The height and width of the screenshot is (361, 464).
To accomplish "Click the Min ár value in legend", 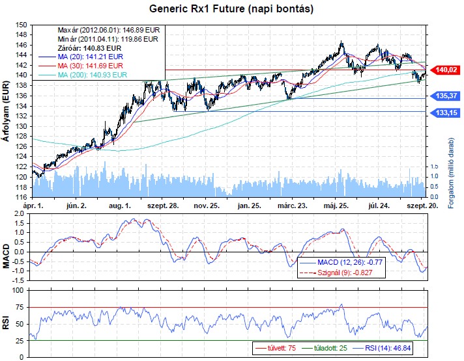I will click(108, 39).
